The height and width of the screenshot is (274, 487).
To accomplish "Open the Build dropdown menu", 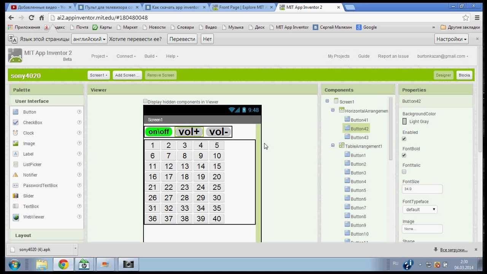I will (x=151, y=56).
